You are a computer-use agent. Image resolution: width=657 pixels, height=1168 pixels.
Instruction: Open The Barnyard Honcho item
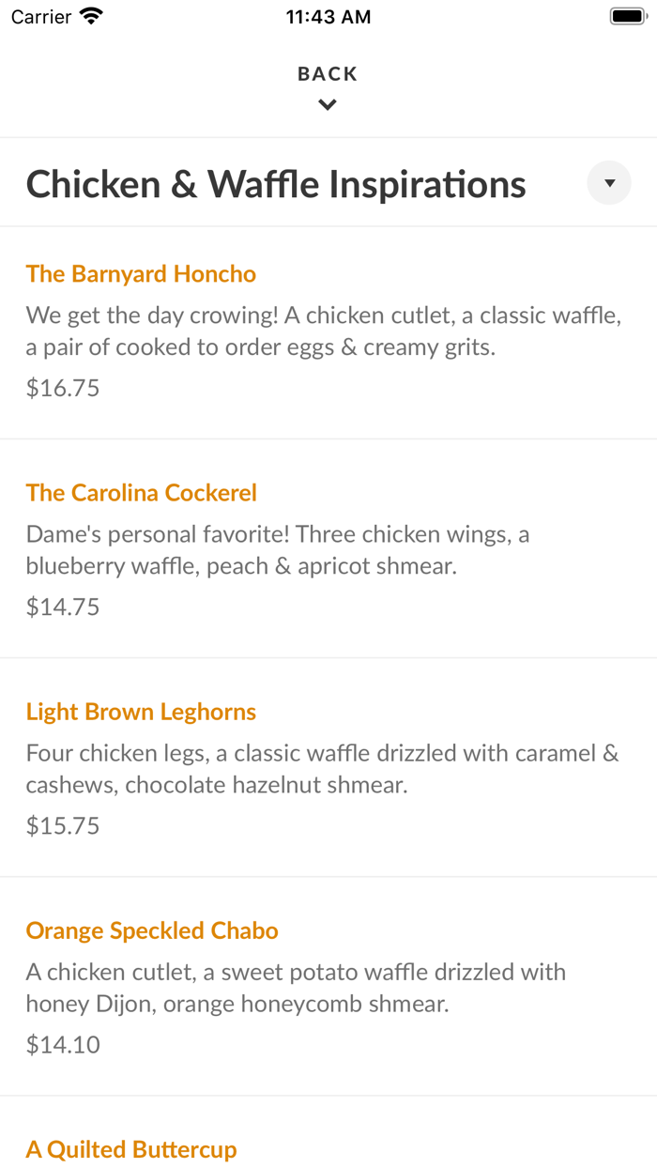141,273
